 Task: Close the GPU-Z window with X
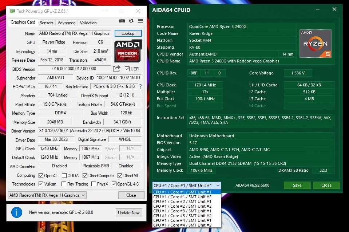[x=138, y=11]
